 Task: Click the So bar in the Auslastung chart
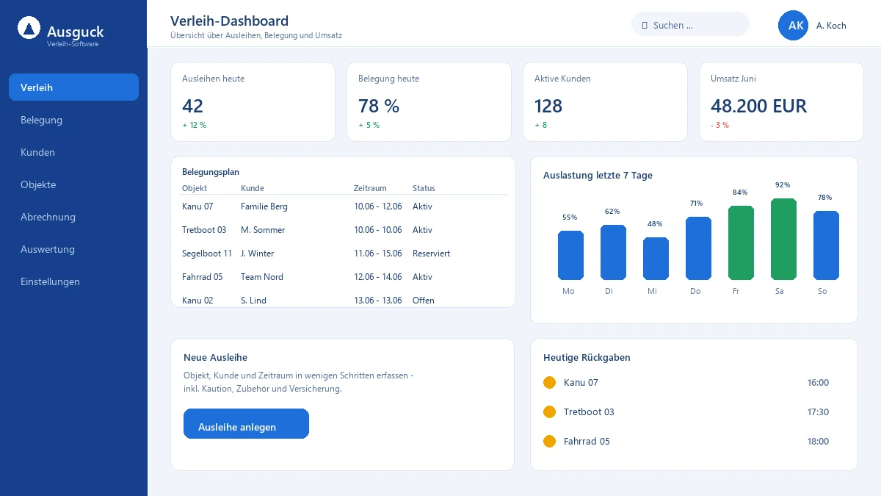826,245
